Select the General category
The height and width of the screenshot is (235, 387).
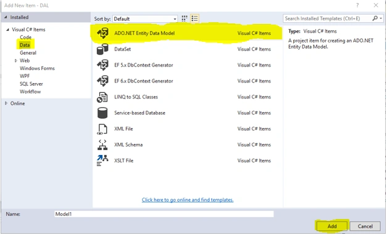click(28, 53)
